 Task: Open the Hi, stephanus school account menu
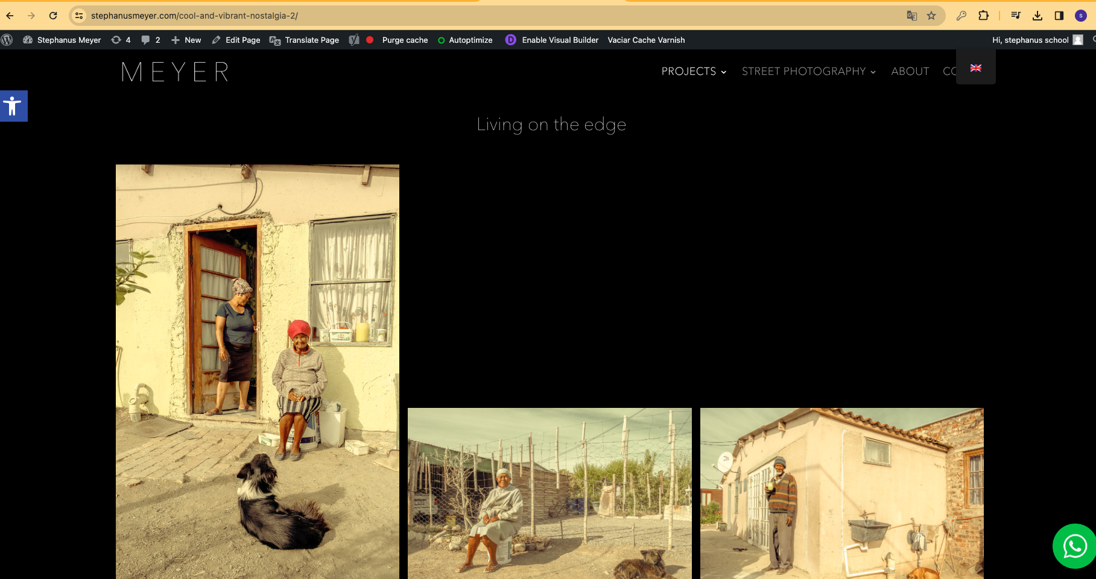[1037, 40]
